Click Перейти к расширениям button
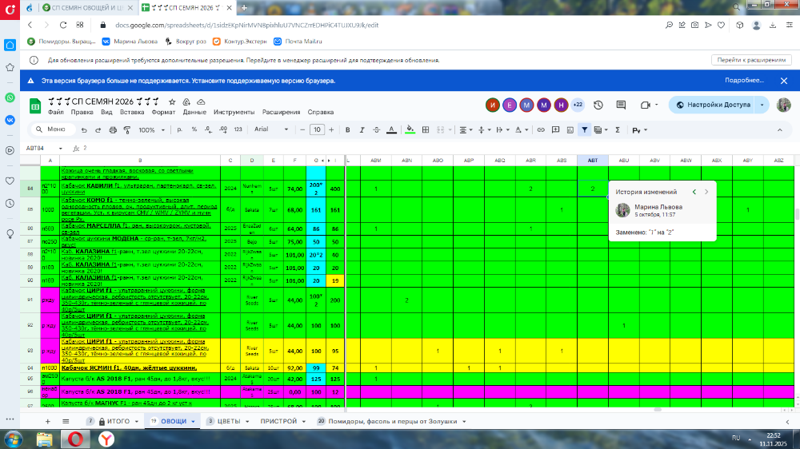 (x=750, y=60)
